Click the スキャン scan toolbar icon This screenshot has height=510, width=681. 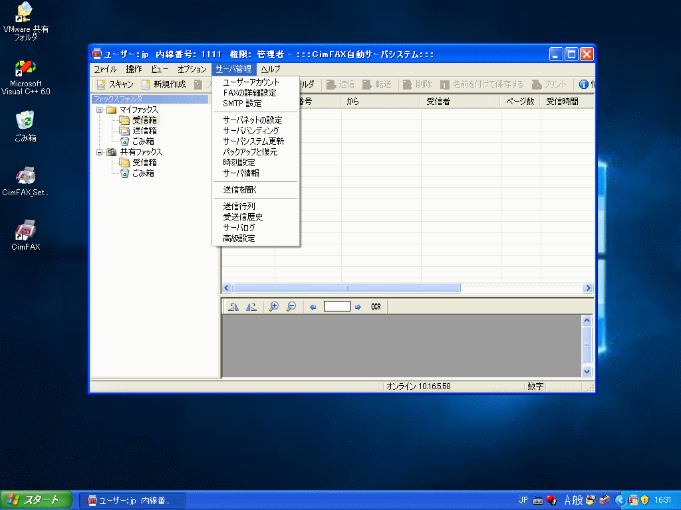pos(101,84)
